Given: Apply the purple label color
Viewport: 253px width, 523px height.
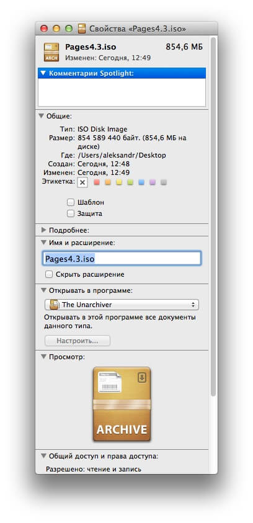Looking at the screenshot, I should 153,182.
